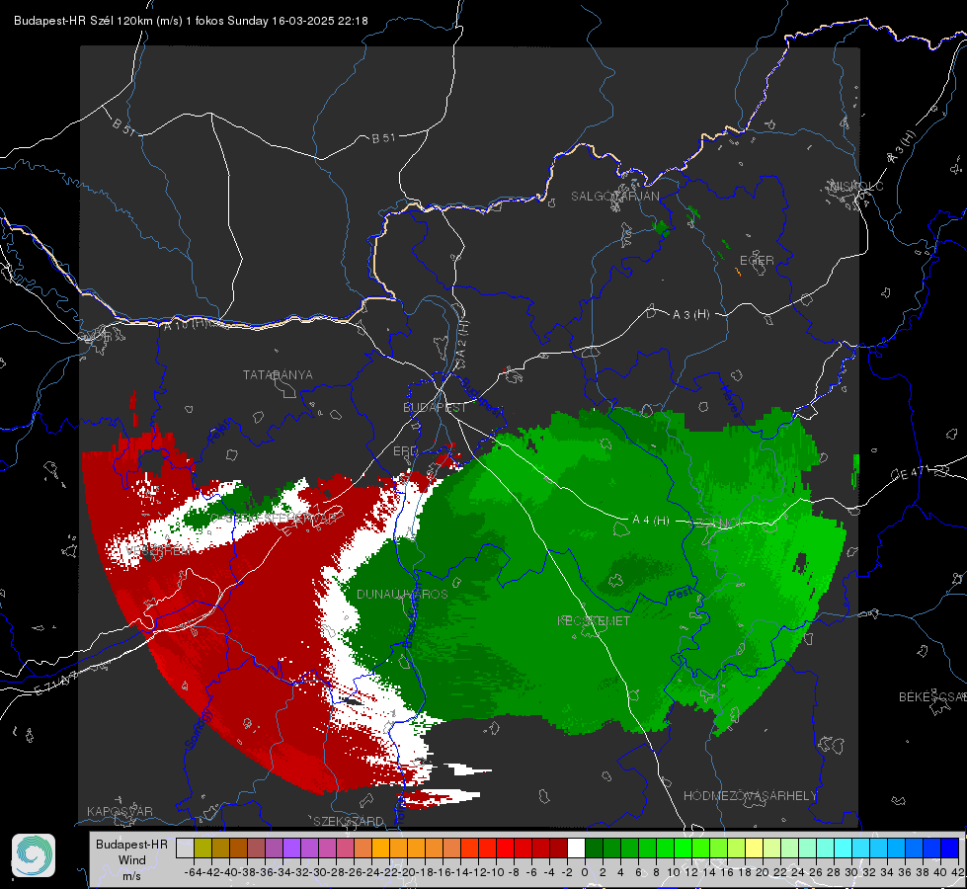The image size is (967, 889).
Task: Click the 42 legend value
Action: (957, 872)
